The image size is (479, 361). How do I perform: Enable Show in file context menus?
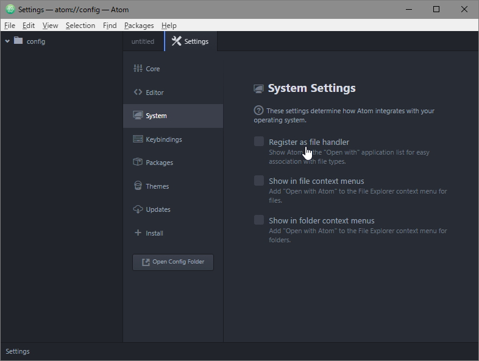(x=259, y=181)
